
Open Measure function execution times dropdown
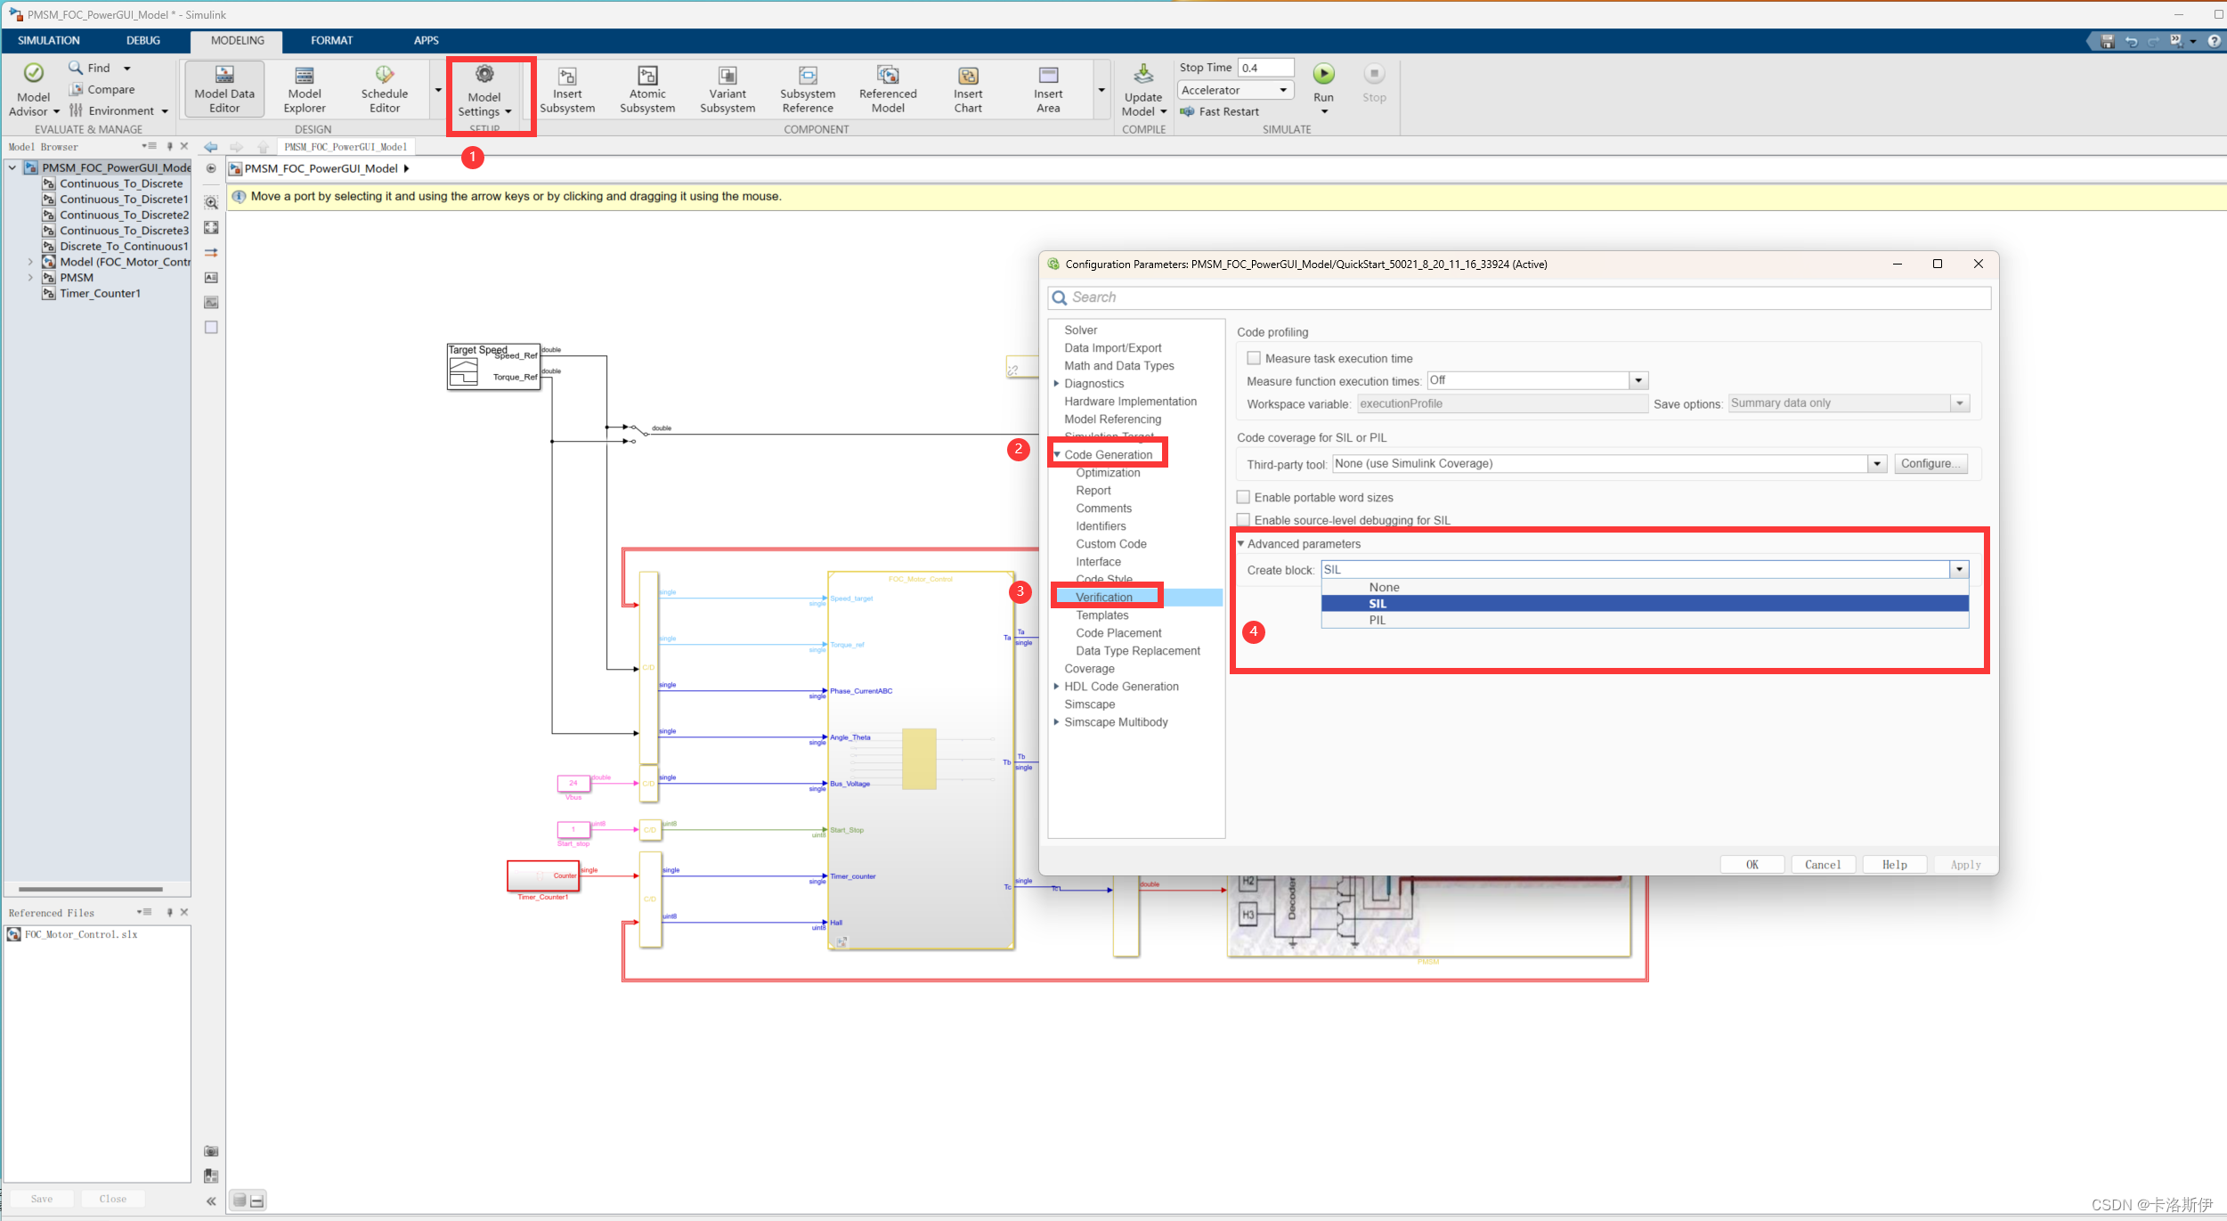pyautogui.click(x=1638, y=380)
